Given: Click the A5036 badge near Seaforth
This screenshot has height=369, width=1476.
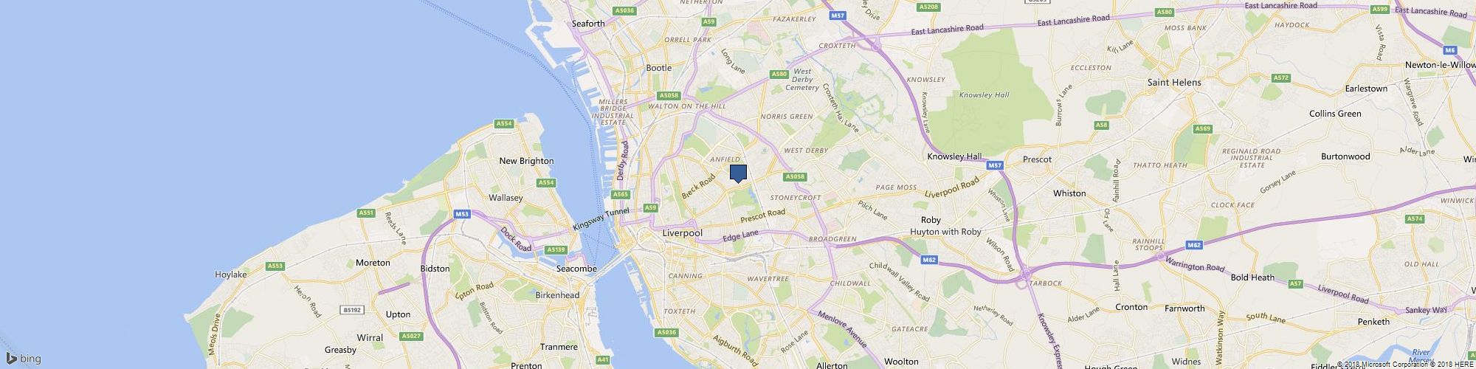Looking at the screenshot, I should tap(624, 10).
